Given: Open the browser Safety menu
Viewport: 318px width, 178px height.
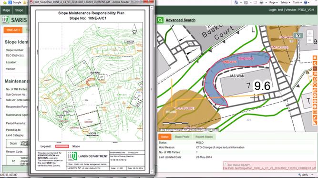Looking at the screenshot, I should tap(285, 2).
